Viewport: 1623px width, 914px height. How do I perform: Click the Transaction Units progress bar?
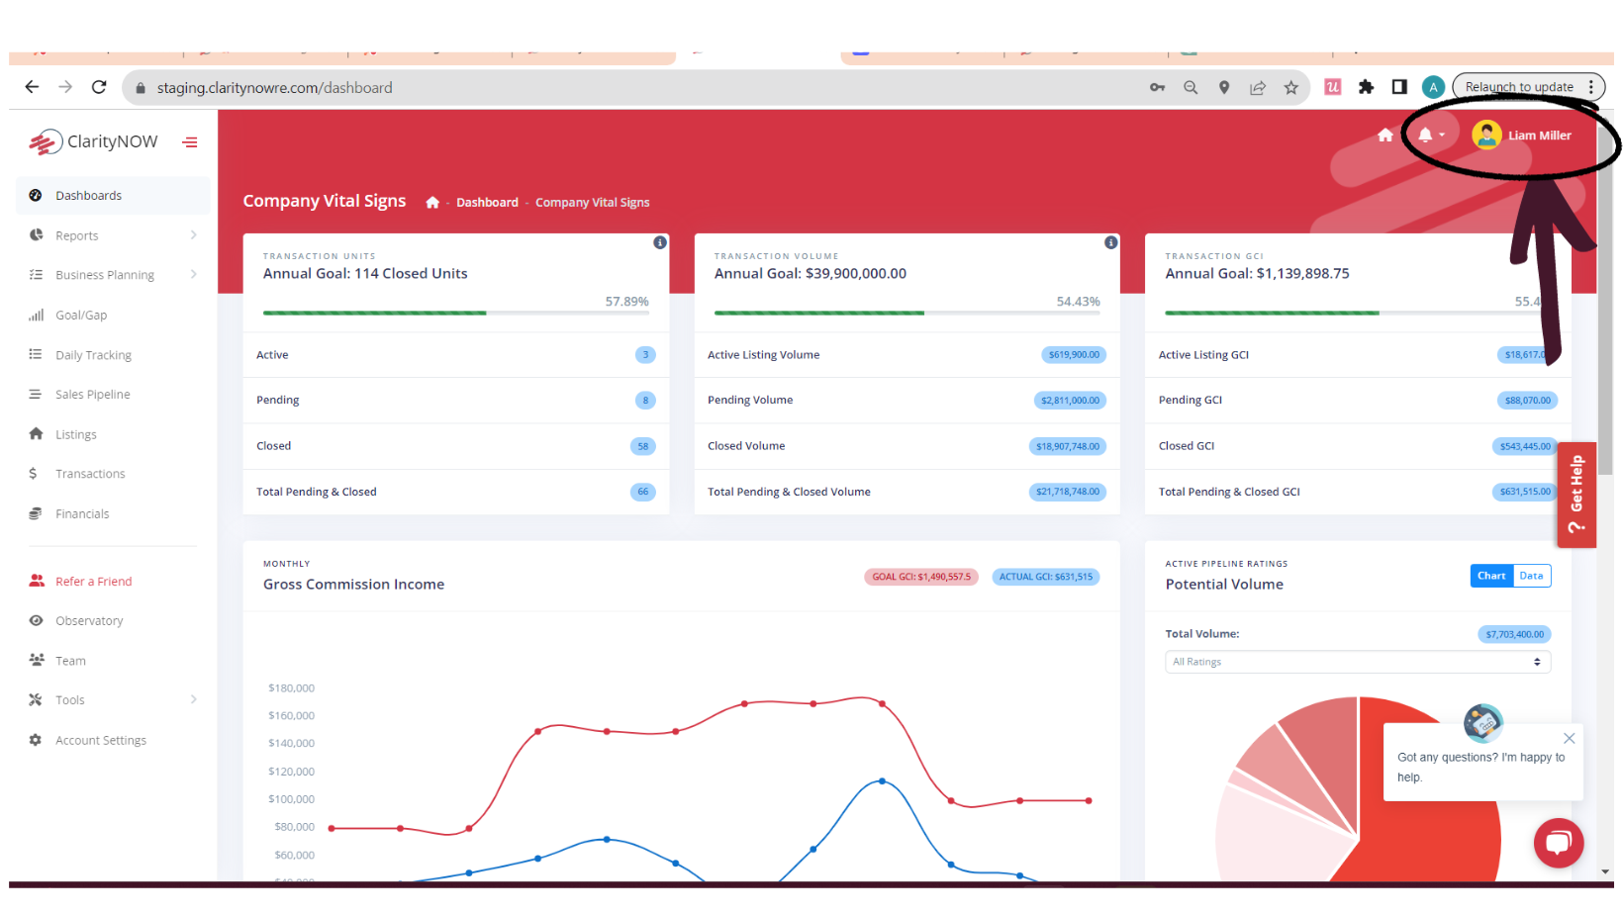pos(456,314)
